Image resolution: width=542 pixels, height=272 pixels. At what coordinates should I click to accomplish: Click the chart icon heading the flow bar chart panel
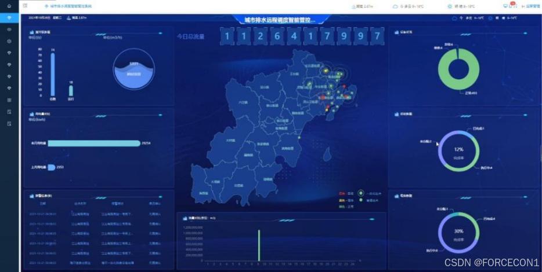click(185, 218)
